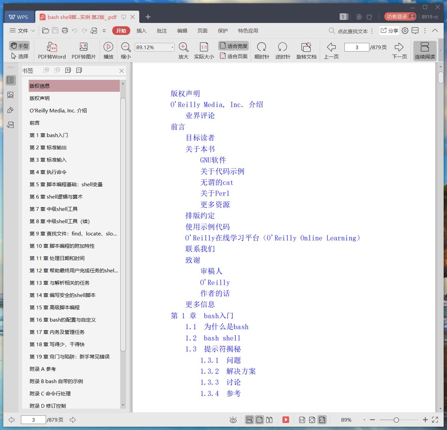Open the 第 1 章 bash入门 document link

(202, 316)
